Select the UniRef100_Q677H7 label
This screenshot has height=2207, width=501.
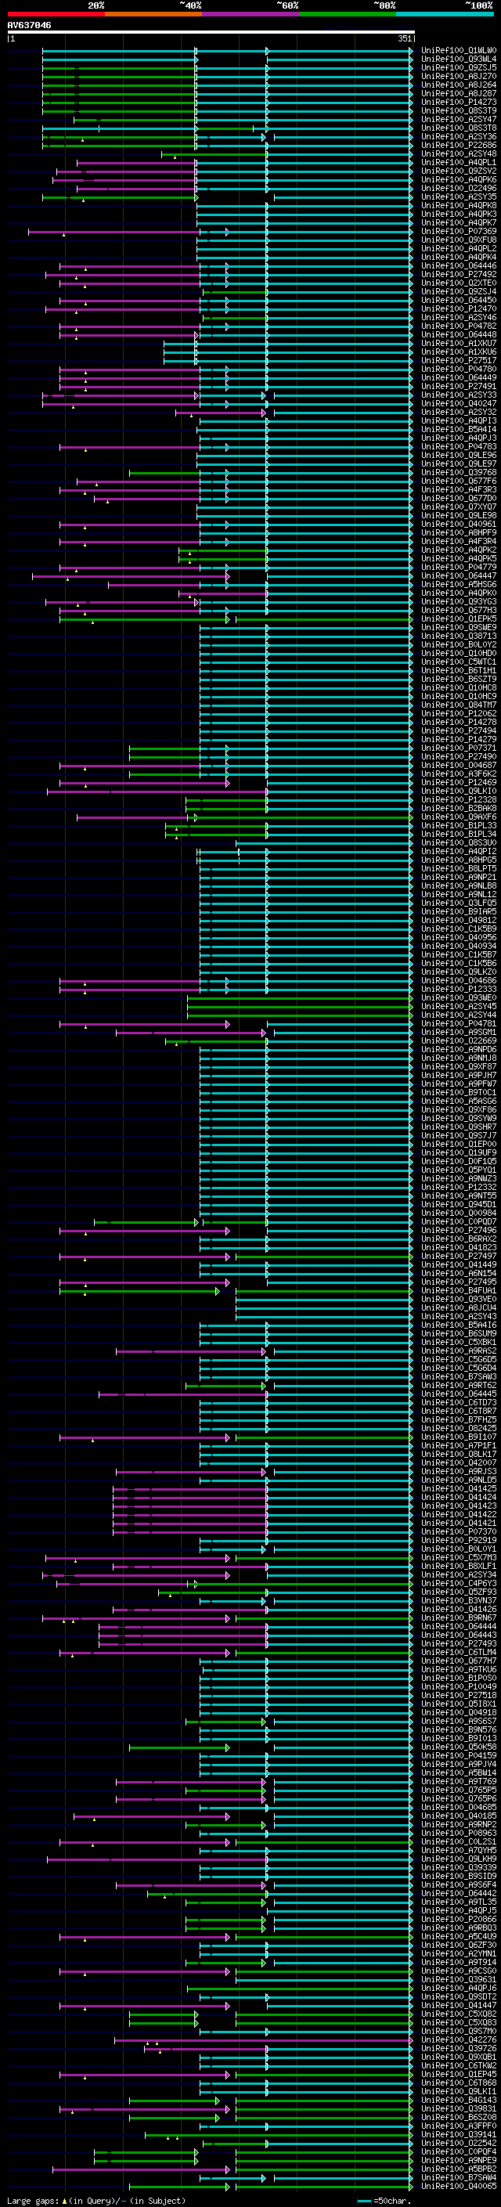pos(459,1661)
